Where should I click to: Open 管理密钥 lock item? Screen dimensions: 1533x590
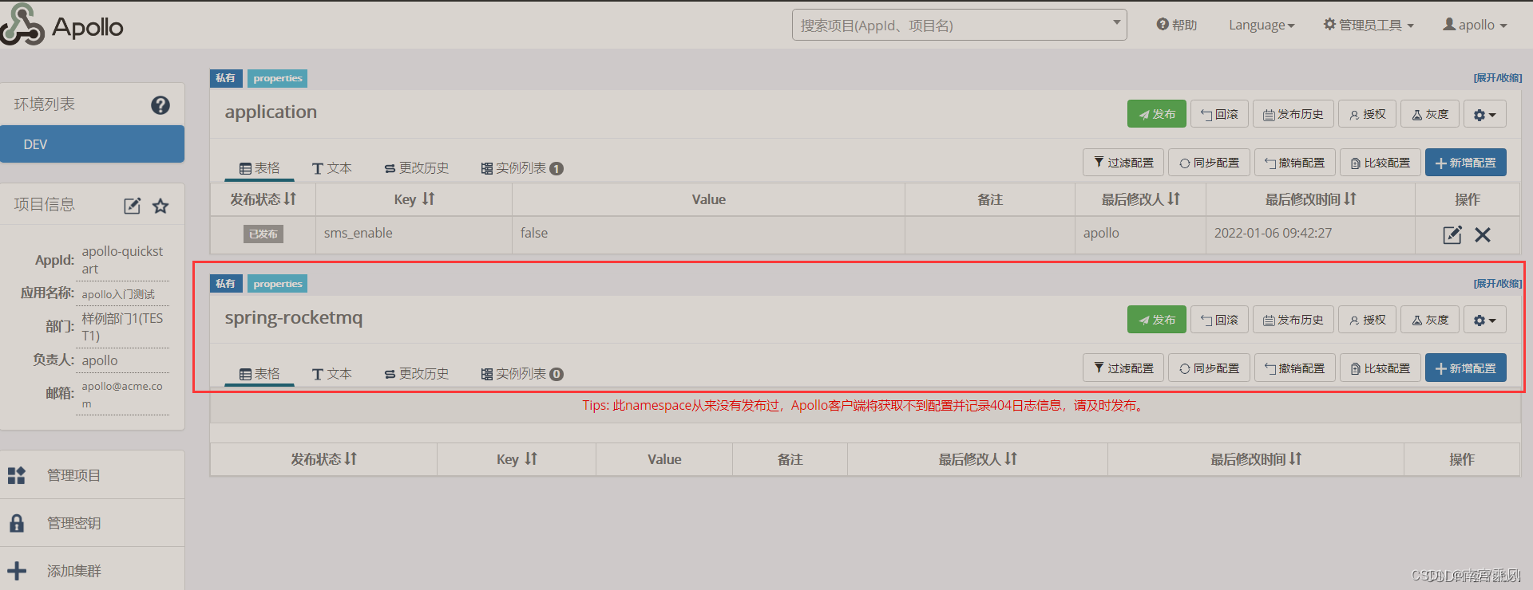[92, 523]
